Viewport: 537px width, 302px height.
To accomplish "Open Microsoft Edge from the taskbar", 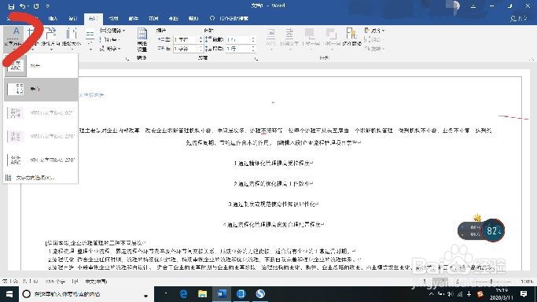I will coord(183,294).
